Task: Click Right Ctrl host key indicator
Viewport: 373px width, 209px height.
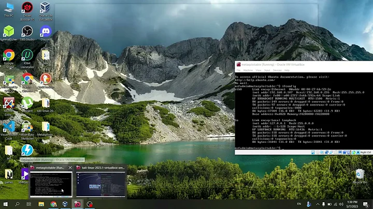Action: tap(366, 152)
